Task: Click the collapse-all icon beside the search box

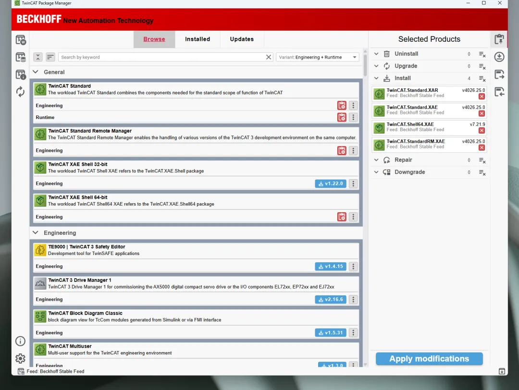Action: 38,57
